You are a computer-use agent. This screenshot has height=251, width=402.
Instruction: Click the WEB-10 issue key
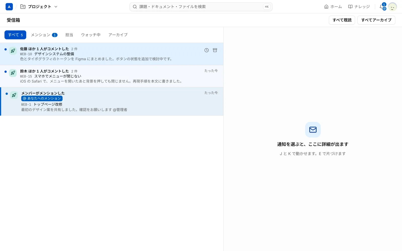(26, 54)
